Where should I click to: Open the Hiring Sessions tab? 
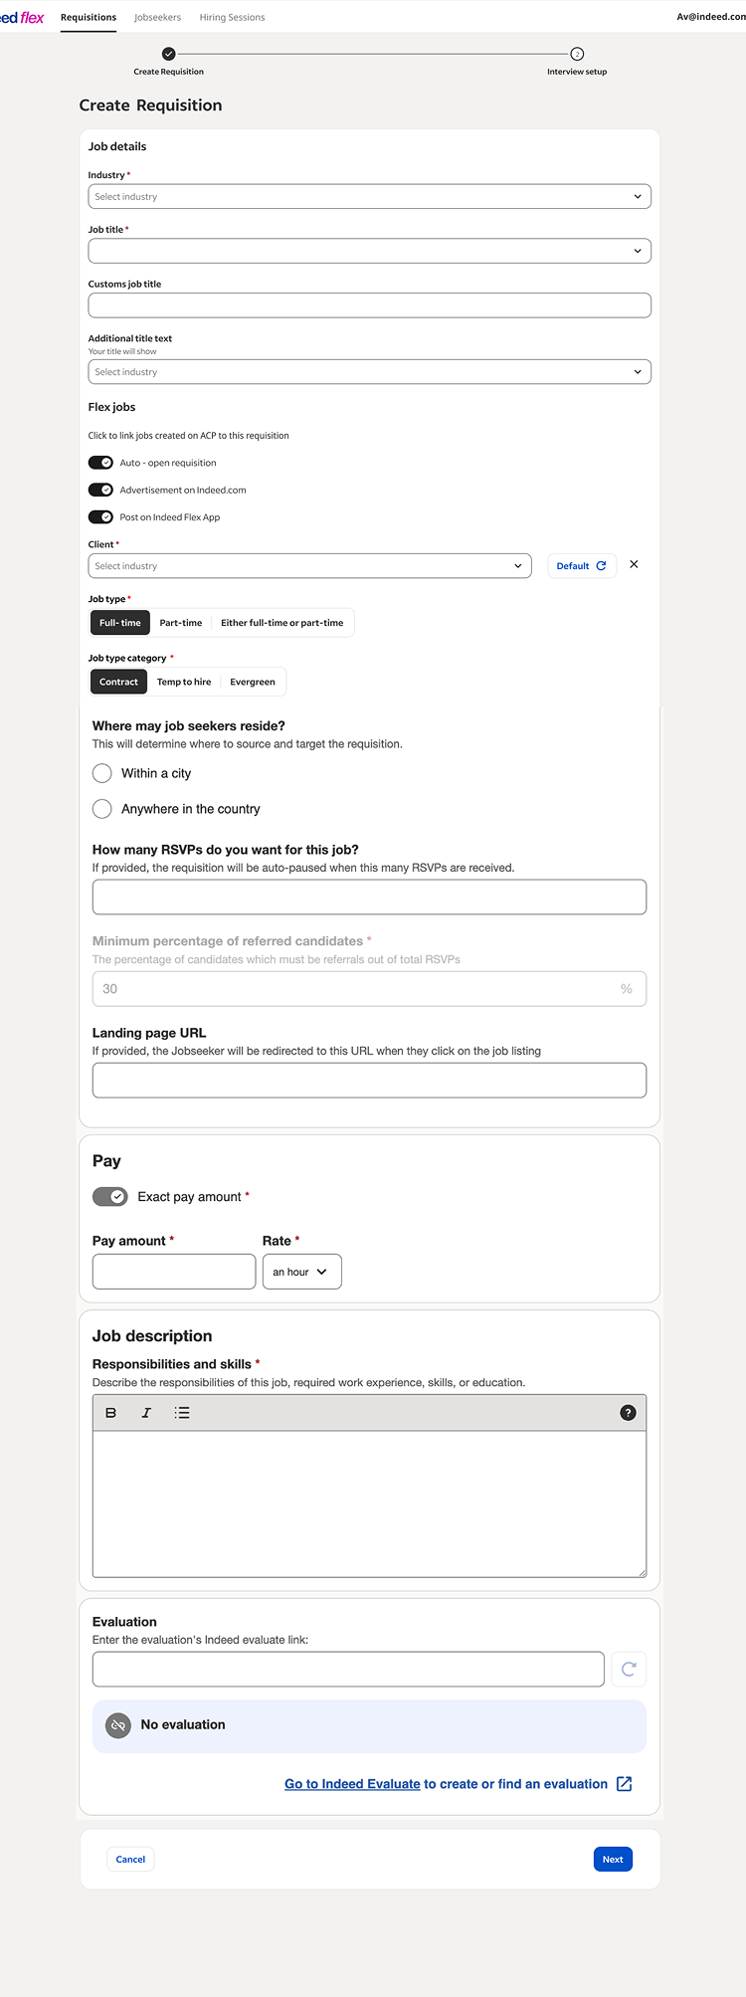[x=232, y=17]
